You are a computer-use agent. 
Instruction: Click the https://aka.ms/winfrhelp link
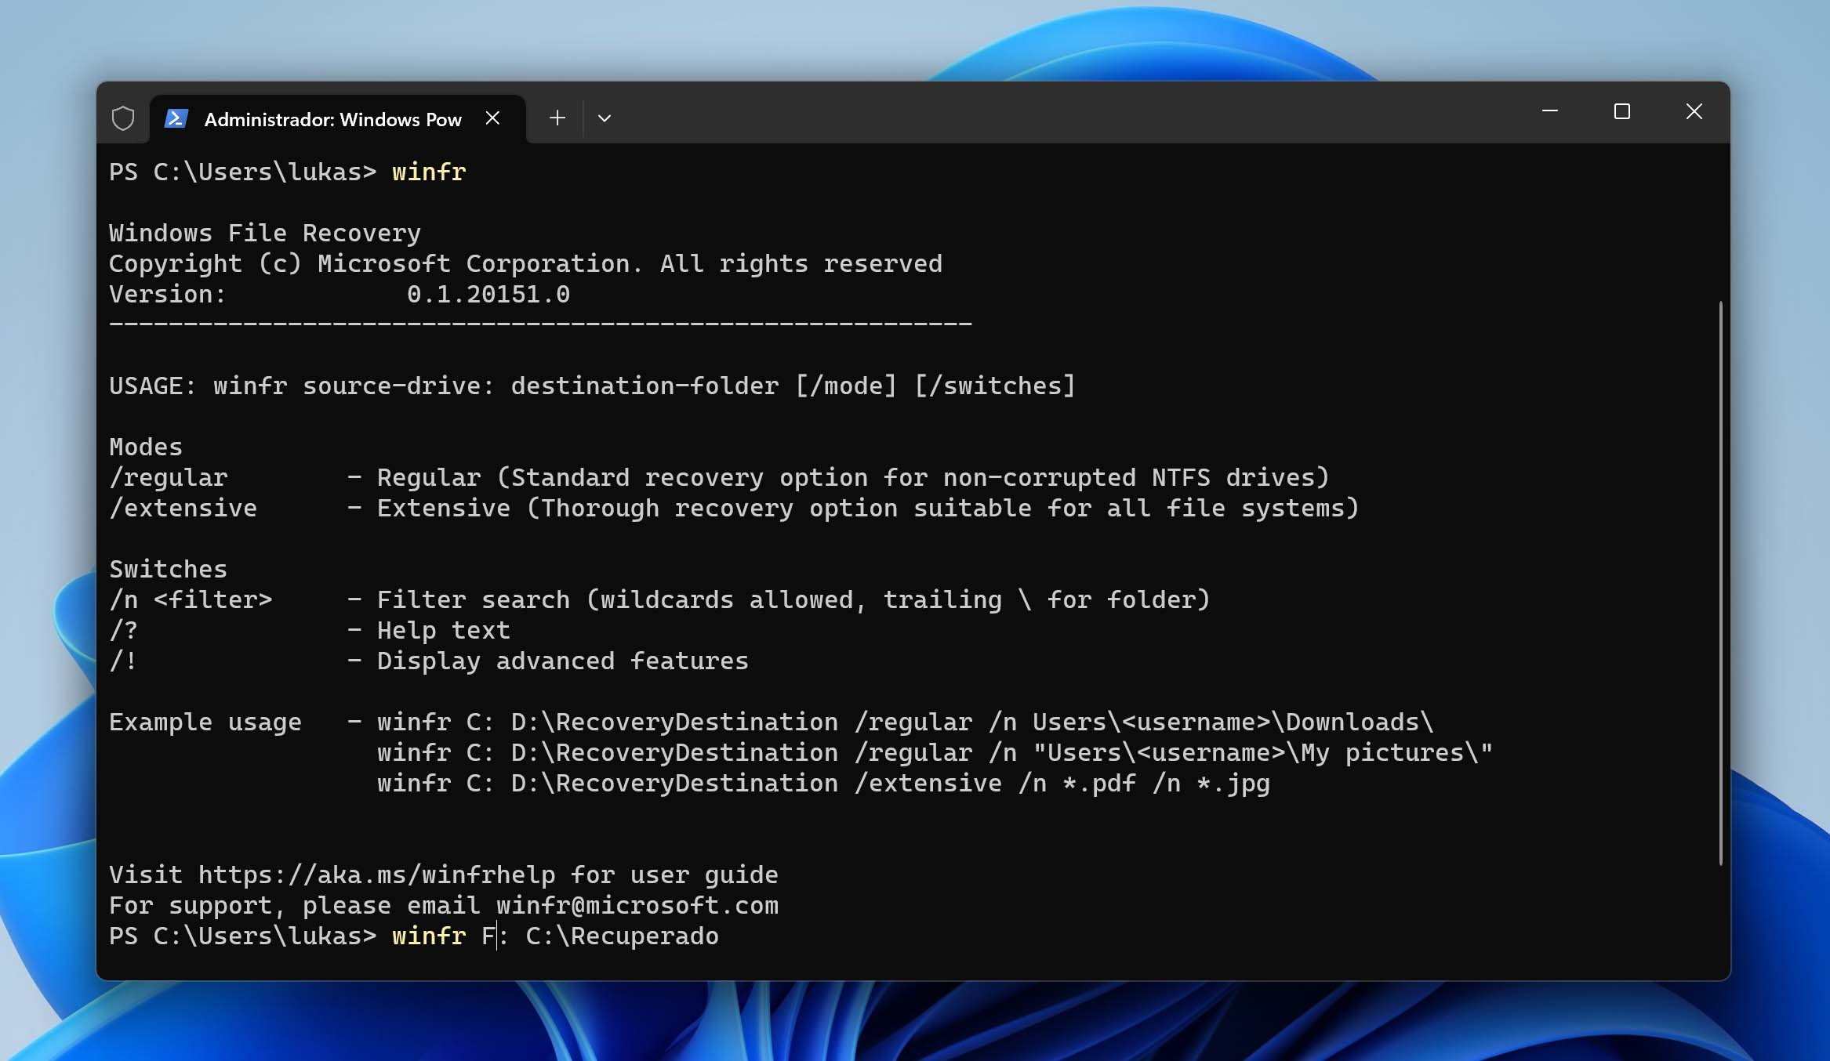[x=376, y=875]
